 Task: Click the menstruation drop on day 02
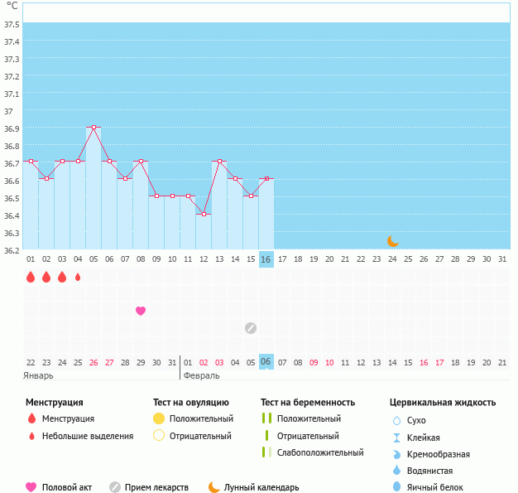click(x=46, y=277)
